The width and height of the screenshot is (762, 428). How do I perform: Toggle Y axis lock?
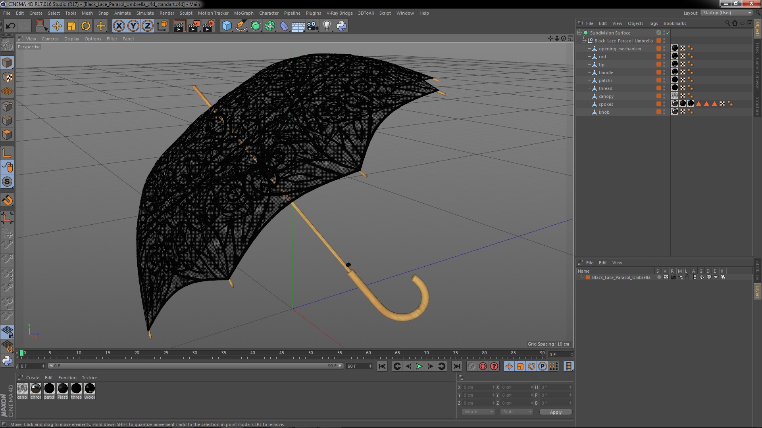tap(133, 26)
